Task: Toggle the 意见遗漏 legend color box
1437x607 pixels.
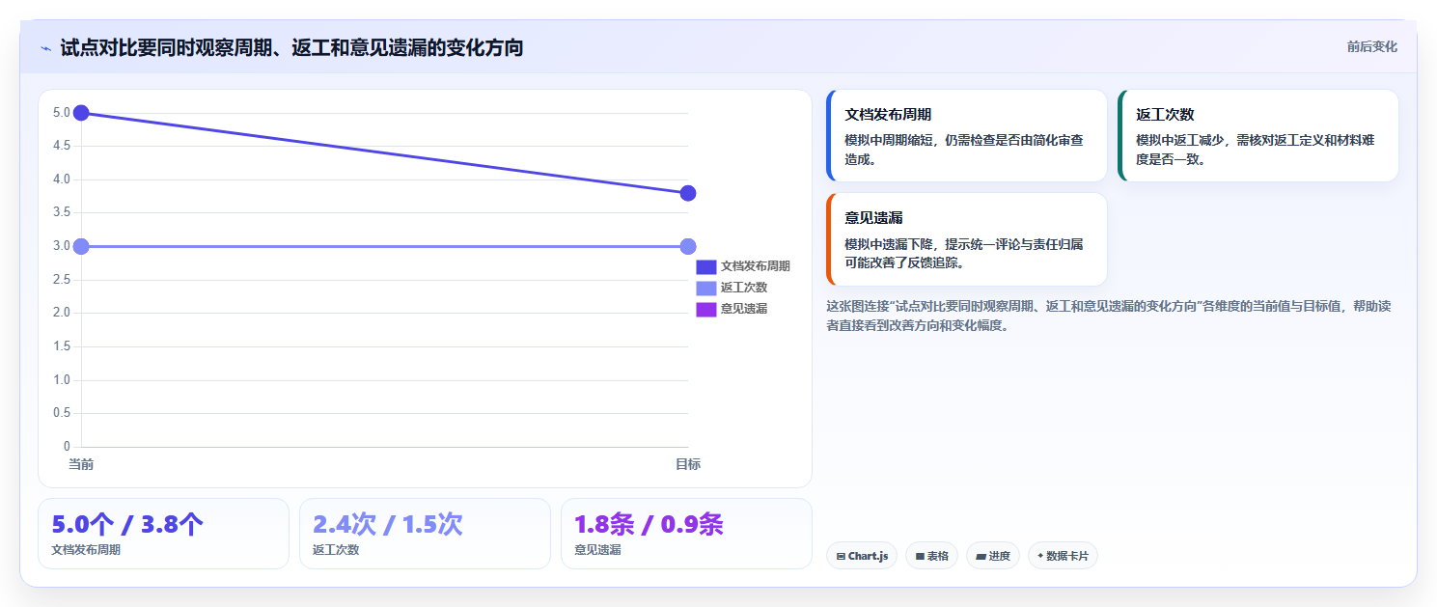Action: click(705, 309)
